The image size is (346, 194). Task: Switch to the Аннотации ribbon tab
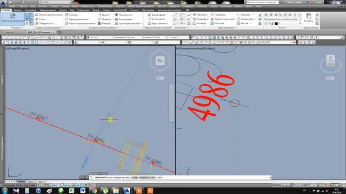(30, 10)
